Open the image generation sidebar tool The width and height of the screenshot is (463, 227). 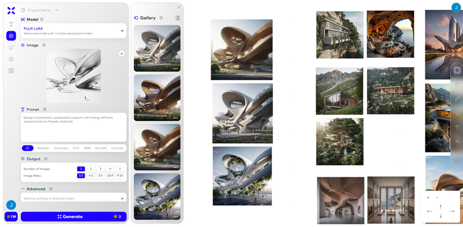11,36
